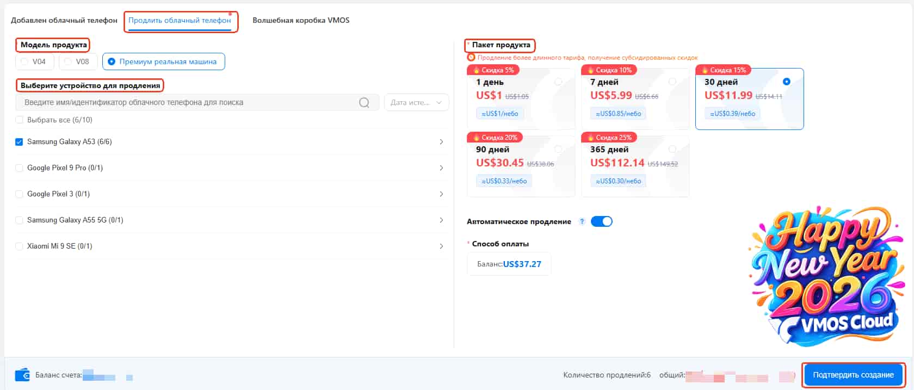Check the Select all (6/10) checkbox

coord(20,120)
